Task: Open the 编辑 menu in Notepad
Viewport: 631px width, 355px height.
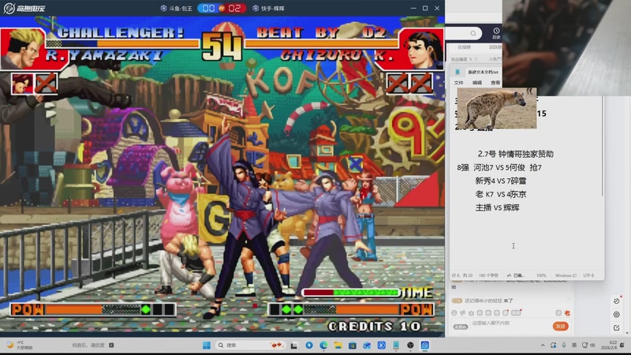Action: point(477,83)
